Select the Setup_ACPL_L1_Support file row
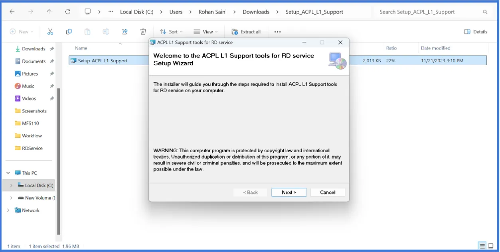 point(278,61)
